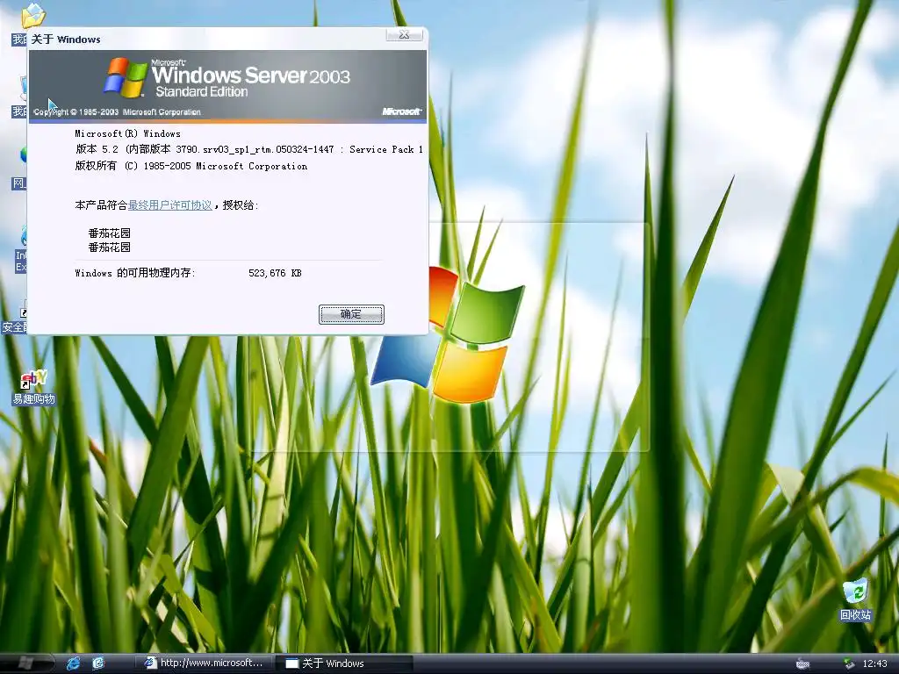Click the Internet Explorer desktop shortcut
This screenshot has height=674, width=899.
(22, 249)
